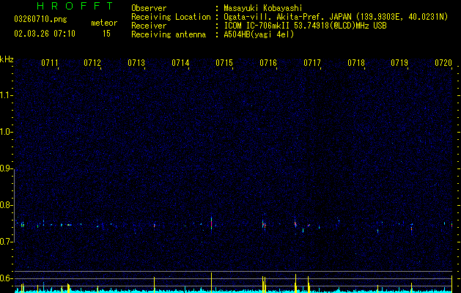Click the tall red meteor echo before 0715
Image resolution: width=461 pixels, height=293 pixels.
coord(211,224)
